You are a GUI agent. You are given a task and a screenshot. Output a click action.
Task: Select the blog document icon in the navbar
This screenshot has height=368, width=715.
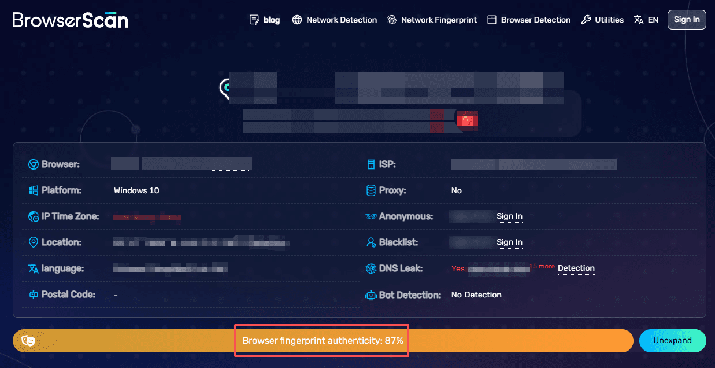253,19
